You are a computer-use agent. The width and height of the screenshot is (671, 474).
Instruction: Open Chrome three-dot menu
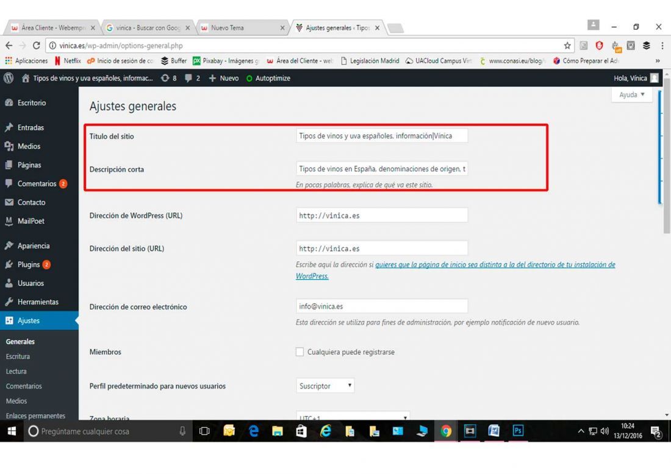[x=662, y=46]
